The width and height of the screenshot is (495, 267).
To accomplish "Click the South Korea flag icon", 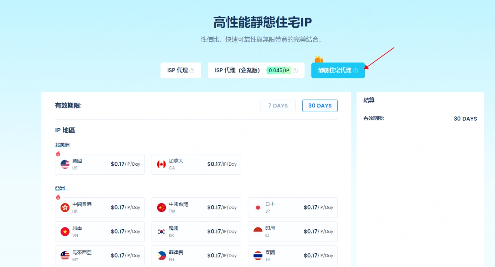I will 161,232.
